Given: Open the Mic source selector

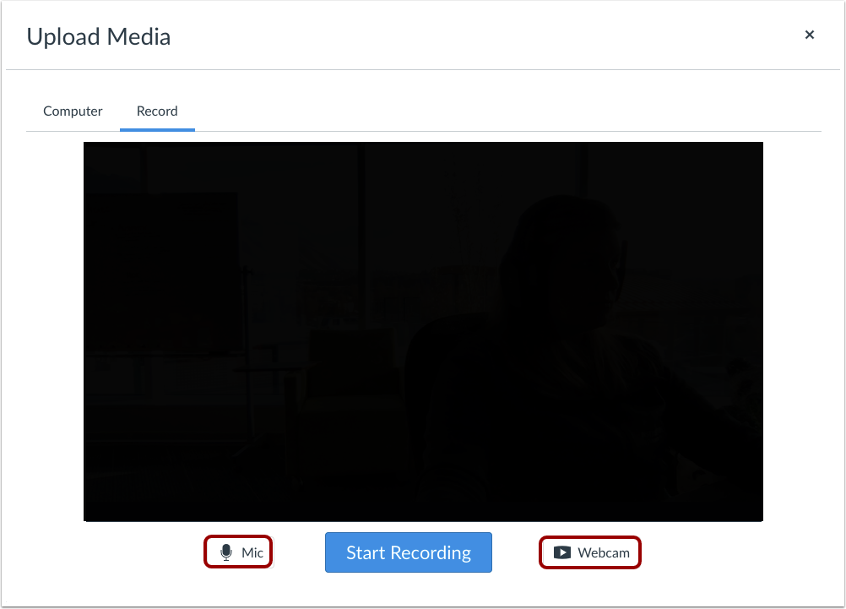Looking at the screenshot, I should click(x=238, y=552).
